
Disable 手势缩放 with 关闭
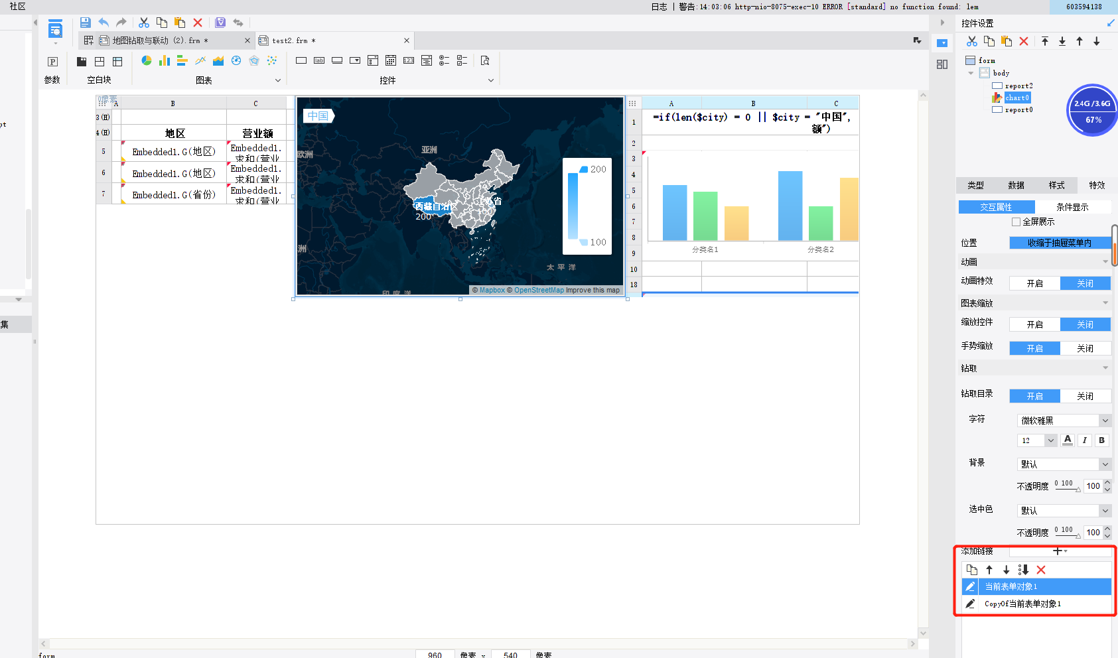coord(1085,348)
